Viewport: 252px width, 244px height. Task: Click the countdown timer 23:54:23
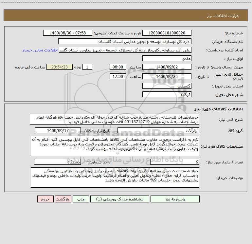[60, 67]
